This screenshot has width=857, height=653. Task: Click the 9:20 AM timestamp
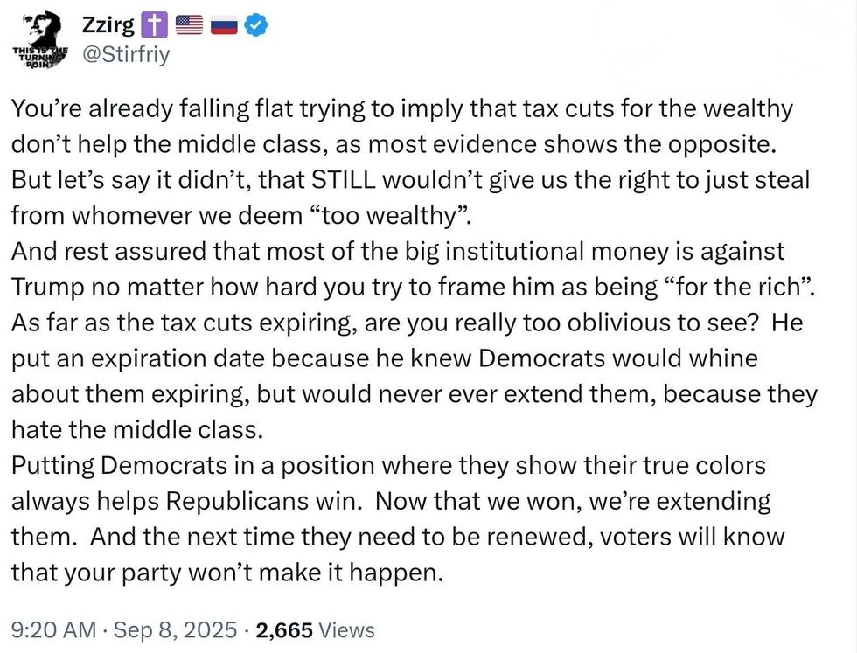point(51,629)
